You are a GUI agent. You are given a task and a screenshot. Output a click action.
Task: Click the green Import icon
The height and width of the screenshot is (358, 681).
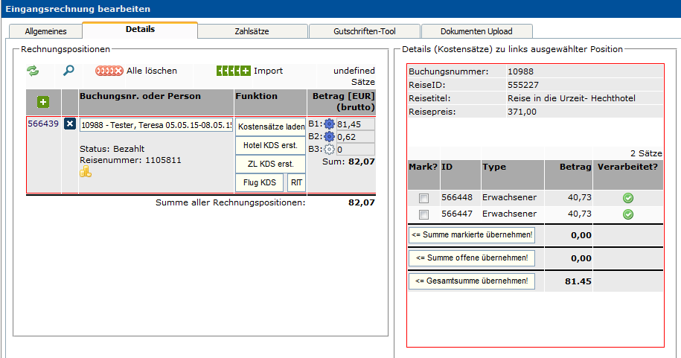[233, 71]
